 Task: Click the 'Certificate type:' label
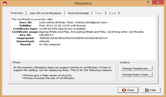pyautogui.click(x=25, y=29)
